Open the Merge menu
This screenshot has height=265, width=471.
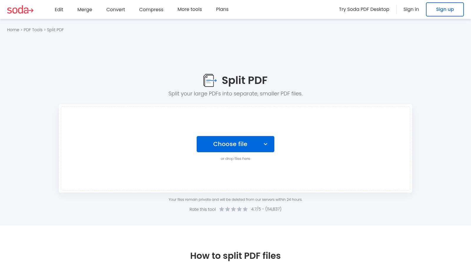pyautogui.click(x=84, y=9)
